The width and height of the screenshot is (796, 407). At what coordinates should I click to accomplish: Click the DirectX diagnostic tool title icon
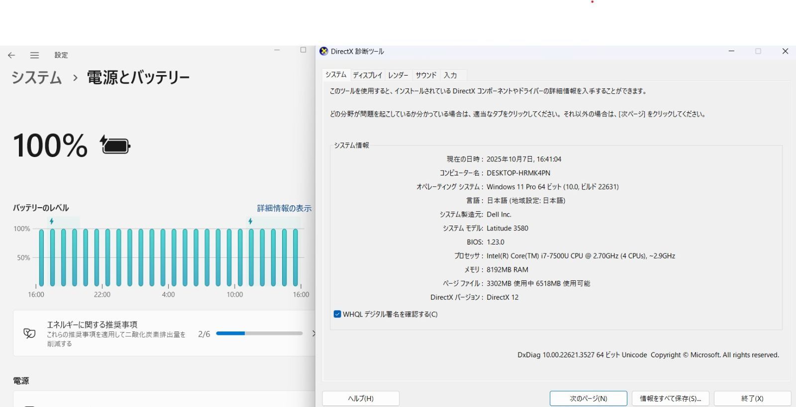click(324, 51)
